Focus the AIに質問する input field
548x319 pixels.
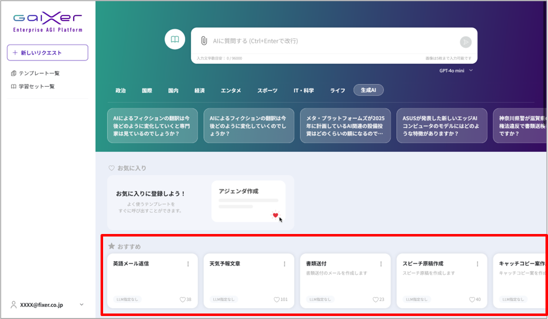tap(330, 41)
